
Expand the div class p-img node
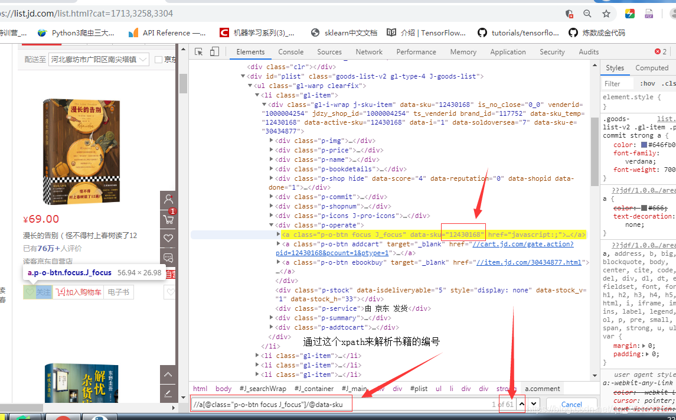(x=271, y=140)
